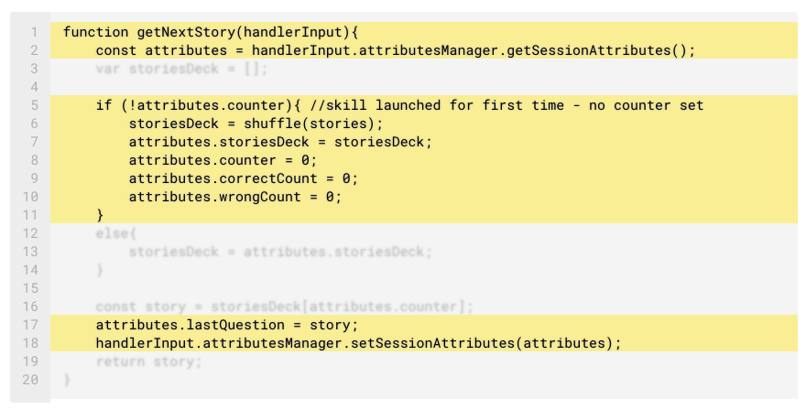Click the line 'attributes.wrongCount = 0;'
Screen dimensions: 806x409
point(234,197)
